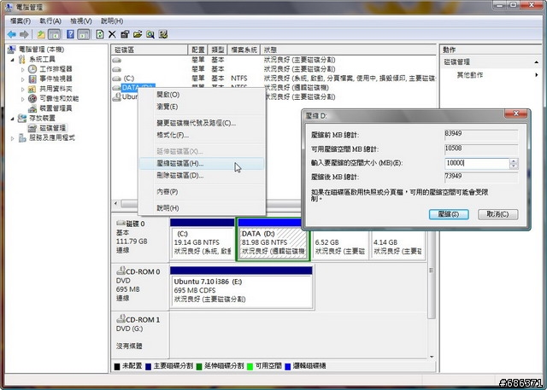Click the up one level folder icon
The width and height of the screenshot is (547, 390).
tap(41, 34)
